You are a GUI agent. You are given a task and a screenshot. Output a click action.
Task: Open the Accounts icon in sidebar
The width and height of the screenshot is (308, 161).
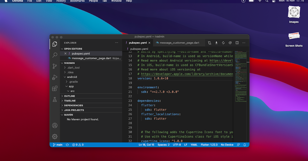click(x=55, y=125)
